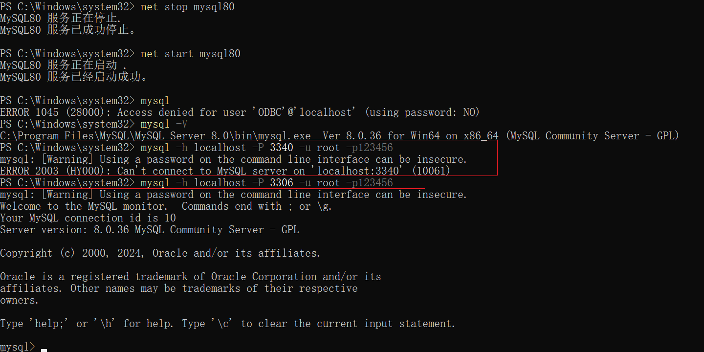Click the mysql> prompt at the bottom

pos(18,347)
